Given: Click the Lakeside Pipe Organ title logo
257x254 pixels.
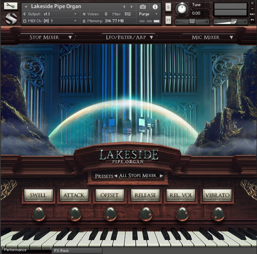Looking at the screenshot, I should coord(128,157).
